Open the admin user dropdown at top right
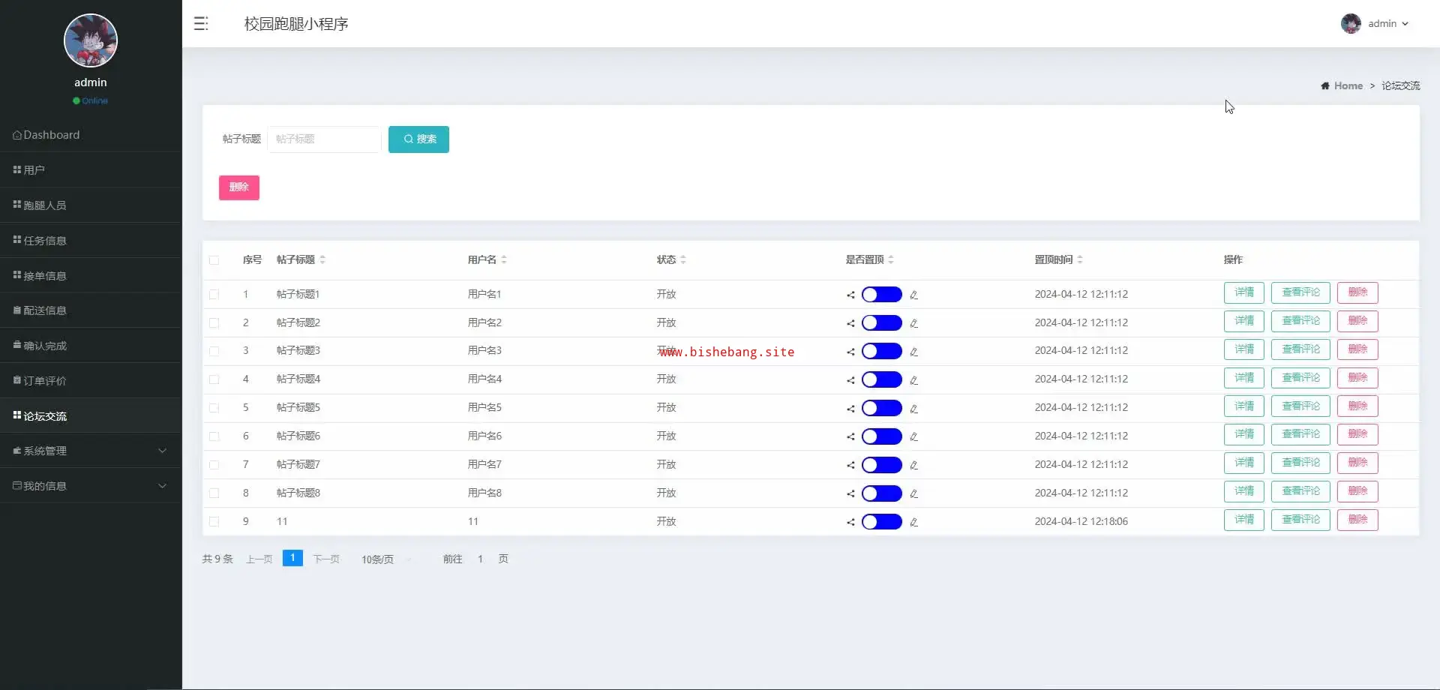 tap(1375, 24)
